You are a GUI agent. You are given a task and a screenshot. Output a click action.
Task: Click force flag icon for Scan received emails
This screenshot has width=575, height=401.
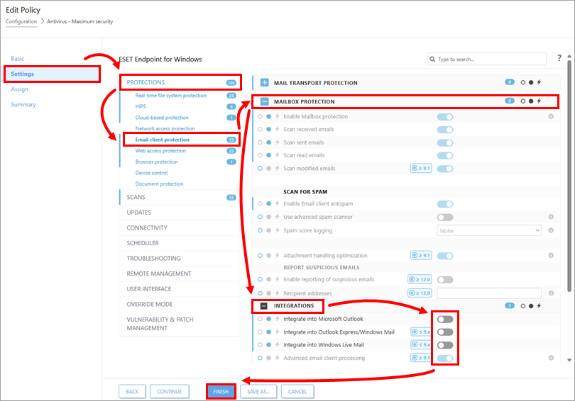point(278,129)
